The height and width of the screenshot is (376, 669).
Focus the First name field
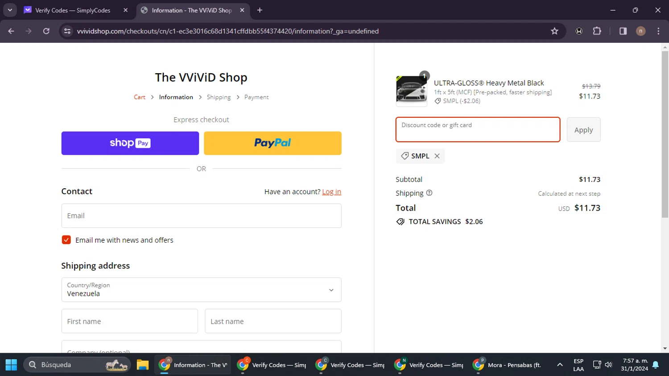(x=130, y=321)
